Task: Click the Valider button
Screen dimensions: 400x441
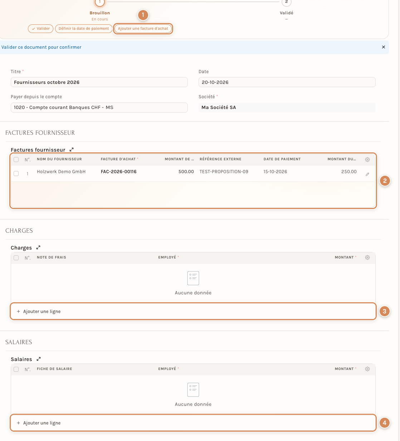Action: tap(40, 29)
